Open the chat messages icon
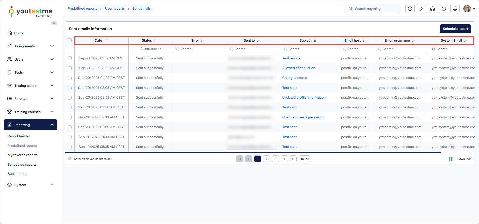This screenshot has width=479, height=224. pyautogui.click(x=444, y=9)
